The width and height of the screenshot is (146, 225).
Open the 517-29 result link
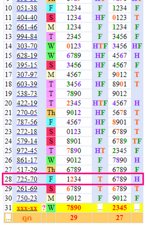tap(27, 170)
